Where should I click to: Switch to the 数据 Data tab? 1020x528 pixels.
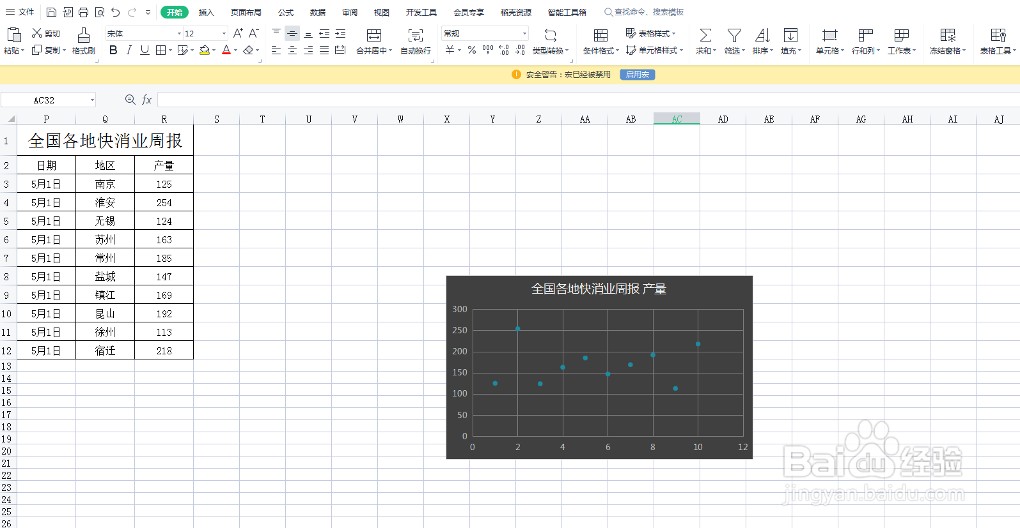point(318,12)
